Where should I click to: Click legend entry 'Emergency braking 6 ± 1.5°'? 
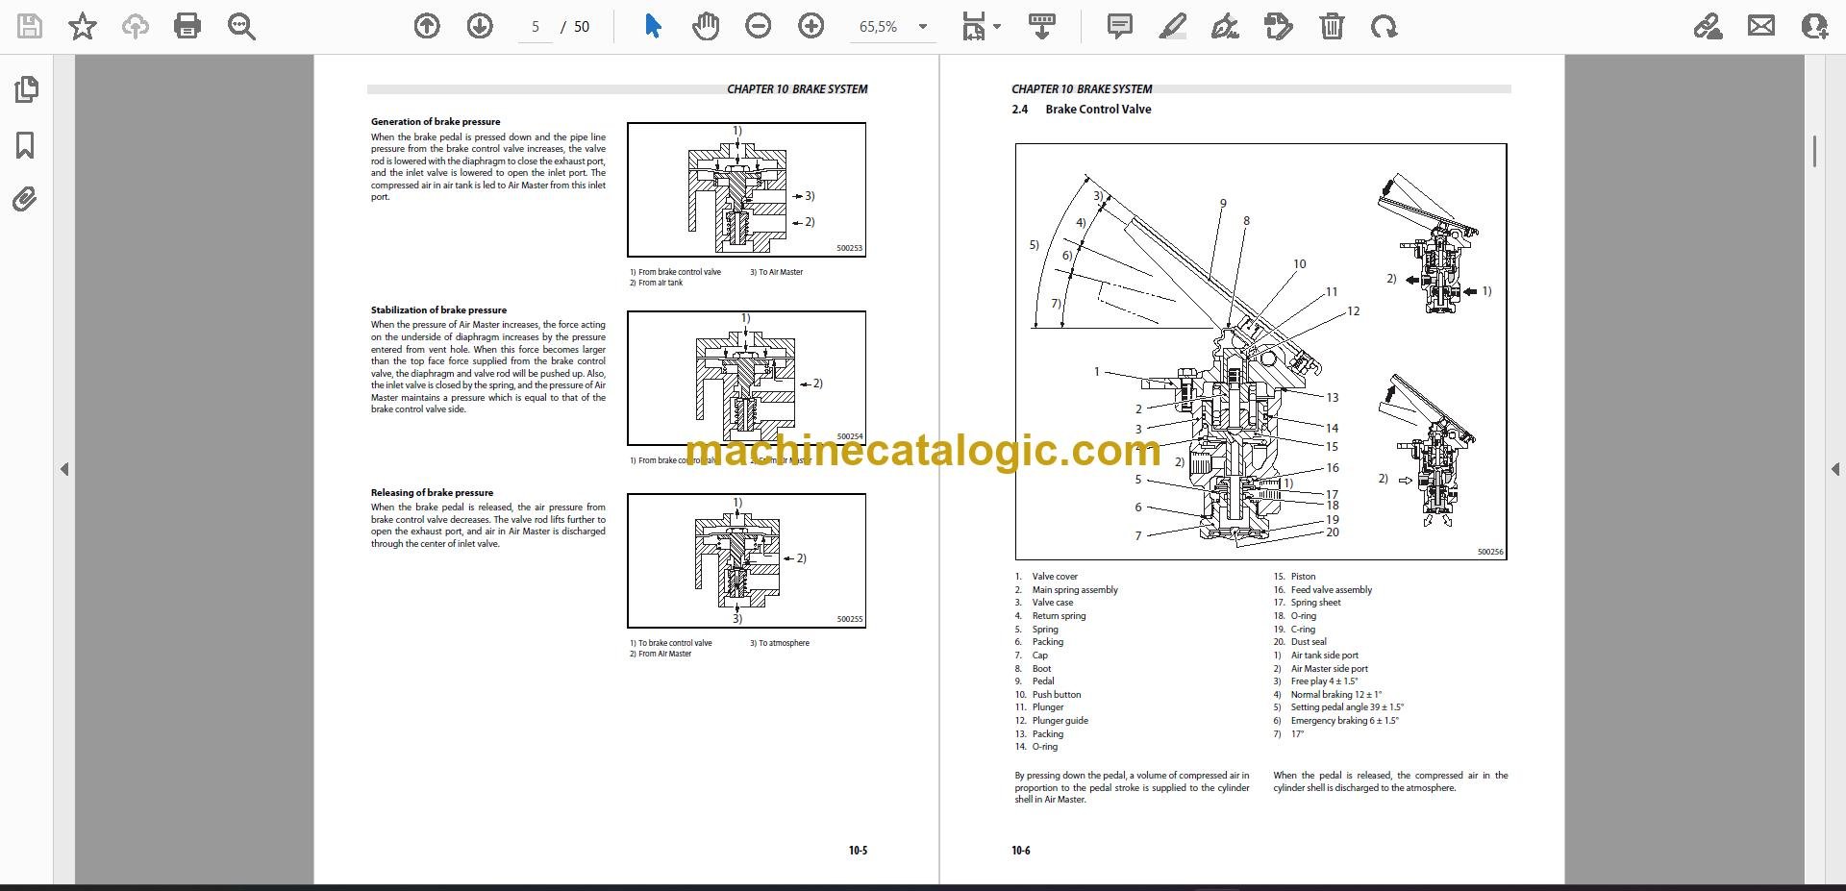(1344, 721)
